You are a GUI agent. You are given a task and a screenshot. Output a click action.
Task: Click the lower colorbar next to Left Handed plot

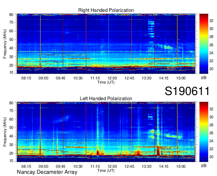[x=204, y=132]
